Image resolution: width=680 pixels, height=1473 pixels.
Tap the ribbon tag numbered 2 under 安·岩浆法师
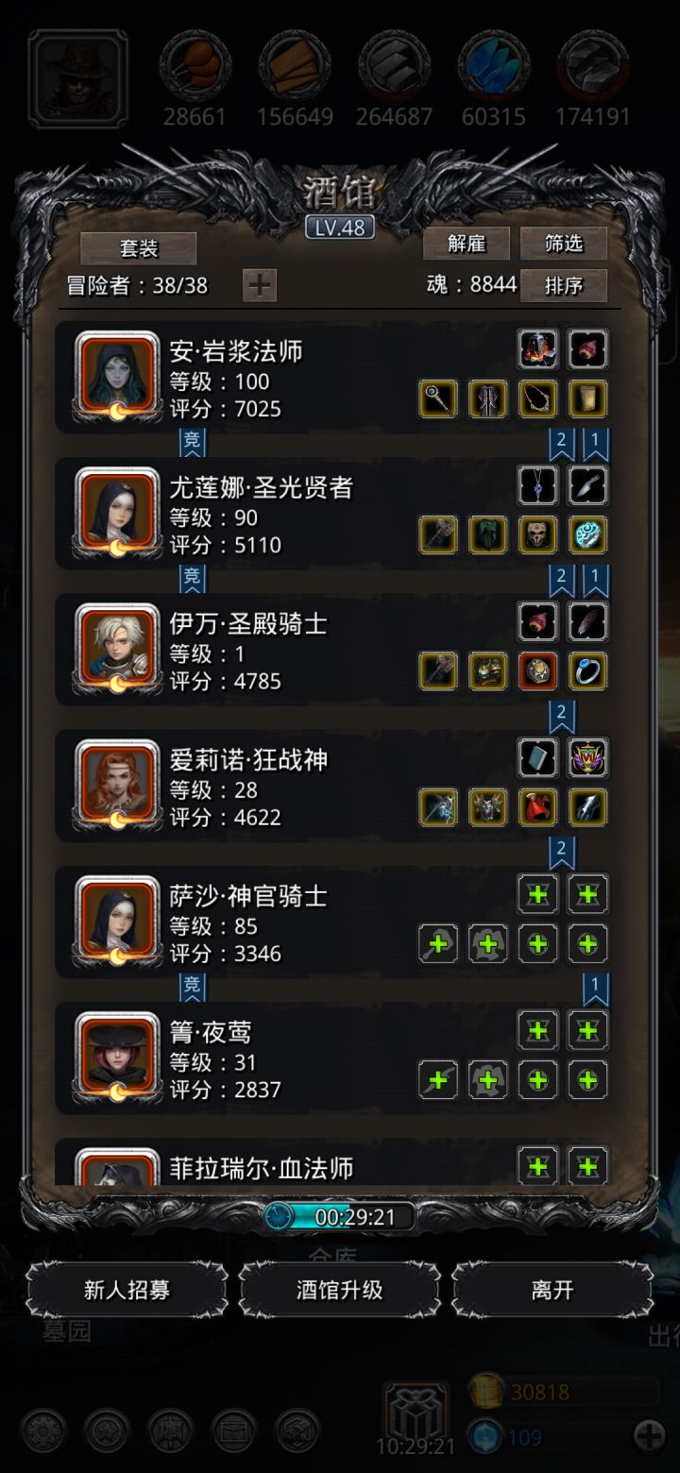click(x=561, y=442)
